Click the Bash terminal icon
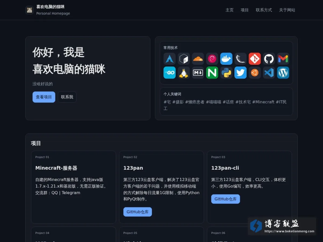323x242 pixels. point(184,59)
